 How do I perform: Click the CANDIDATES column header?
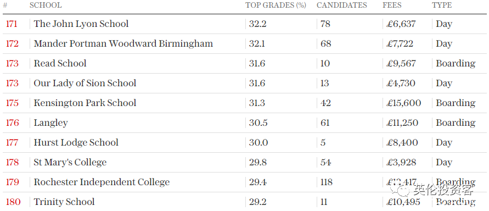342,5
